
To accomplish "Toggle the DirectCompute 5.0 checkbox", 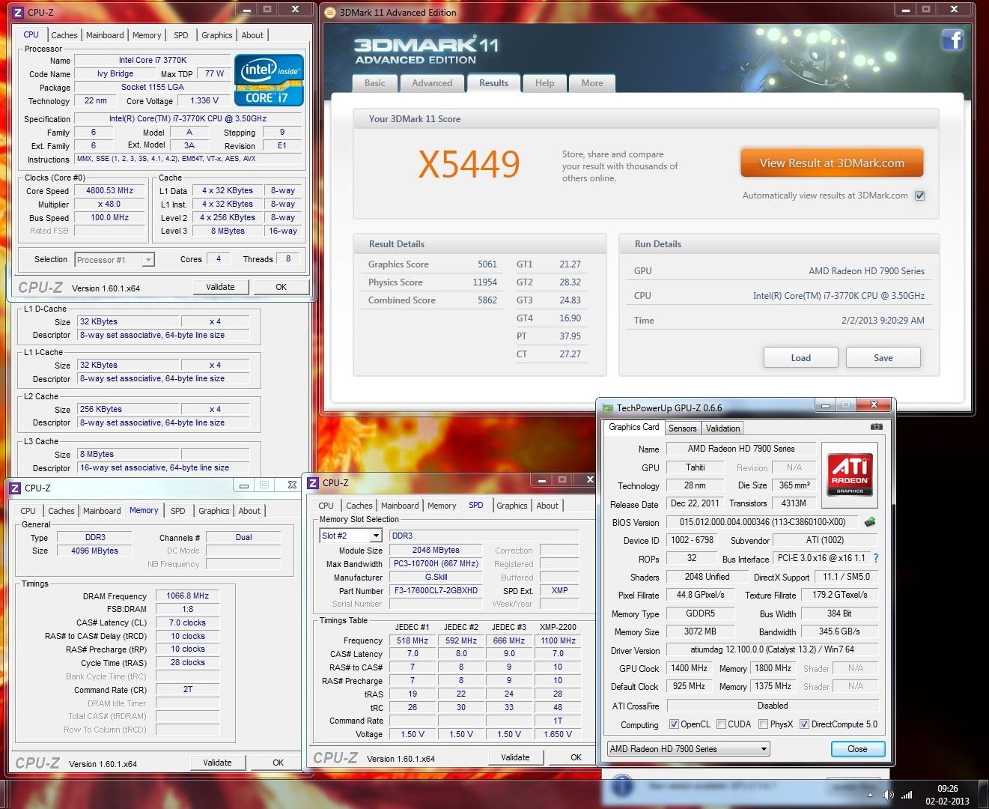I will pos(804,724).
